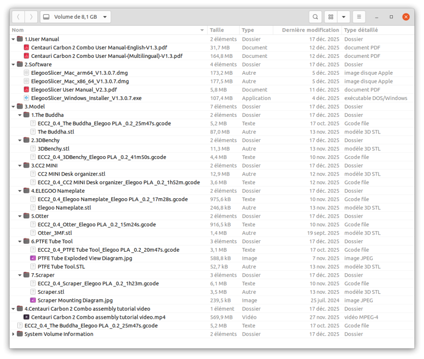Collapse the 3.Model folder

(x=13, y=107)
